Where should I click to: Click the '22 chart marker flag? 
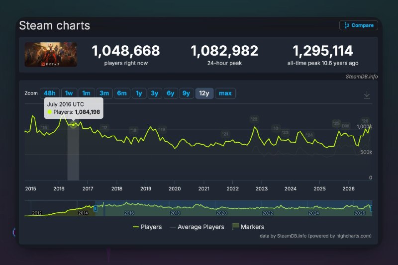tap(254, 119)
